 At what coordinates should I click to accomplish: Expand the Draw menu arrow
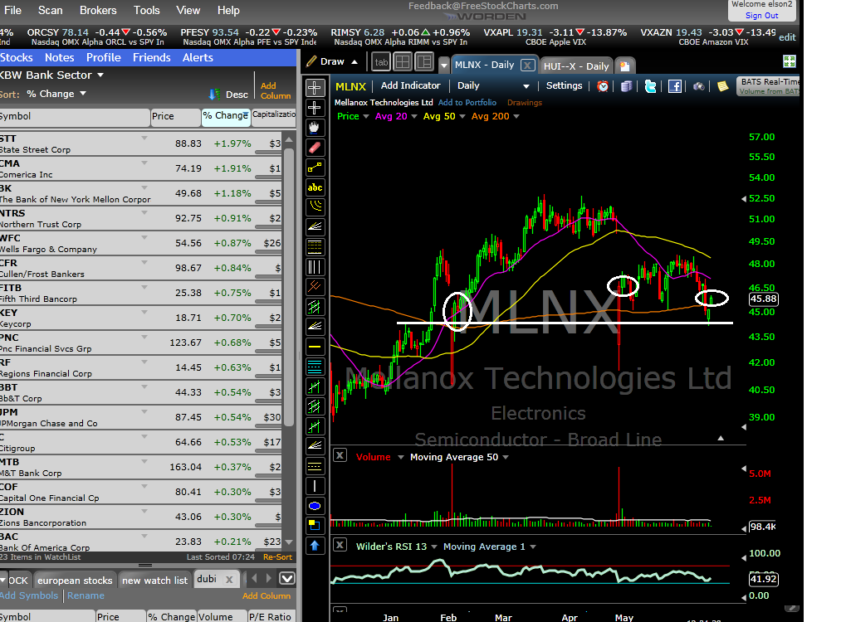coord(355,62)
